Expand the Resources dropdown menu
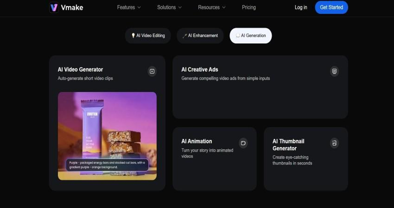 click(211, 8)
